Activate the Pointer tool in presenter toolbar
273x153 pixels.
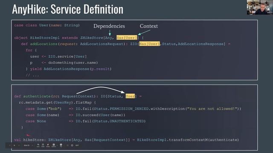pos(48,145)
